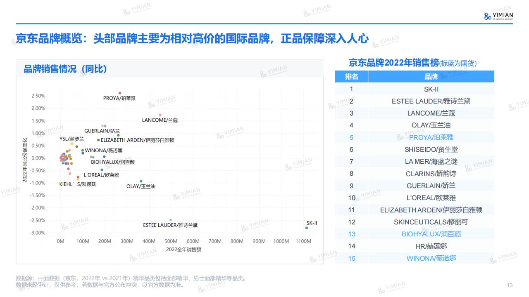529x297 pixels.
Task: Click L'OREAL/欧莱雅 in the ranking table
Action: [431, 198]
